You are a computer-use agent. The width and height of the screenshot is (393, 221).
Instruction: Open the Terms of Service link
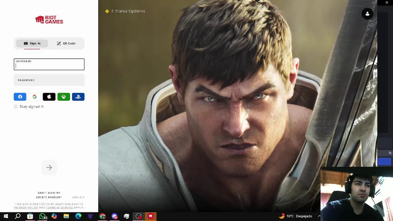60,208
